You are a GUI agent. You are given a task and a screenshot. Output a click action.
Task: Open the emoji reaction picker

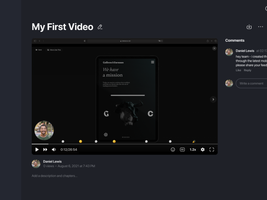[x=173, y=150]
